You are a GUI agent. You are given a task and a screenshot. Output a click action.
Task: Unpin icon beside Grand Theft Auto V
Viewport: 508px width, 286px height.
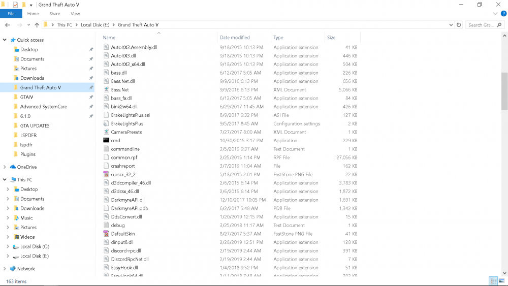(91, 87)
